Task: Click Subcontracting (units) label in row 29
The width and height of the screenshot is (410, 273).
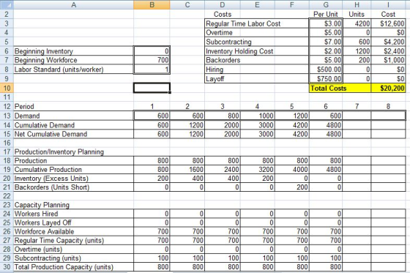Action: (x=48, y=258)
